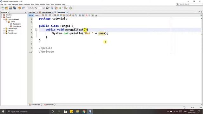Expand the Test Libraries node
This screenshot has width=203, height=114.
(4, 33)
